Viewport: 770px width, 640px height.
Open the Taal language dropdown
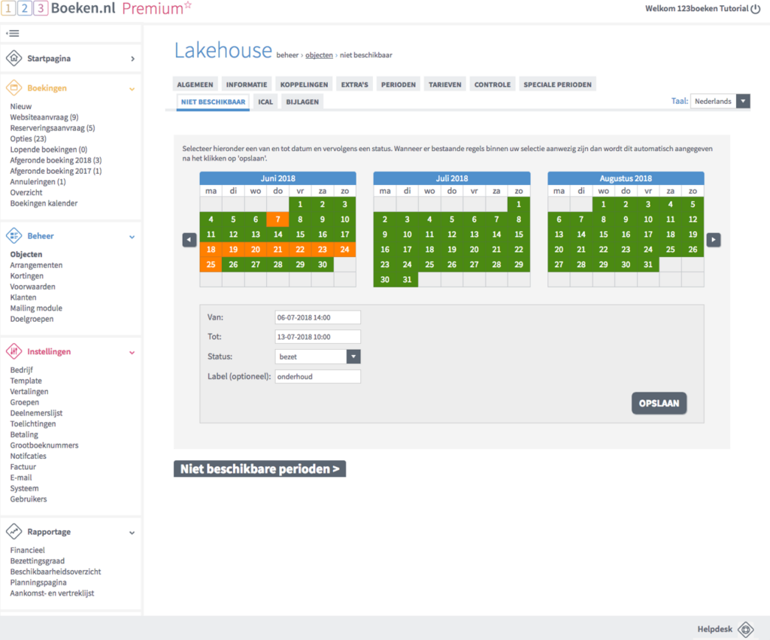click(720, 102)
